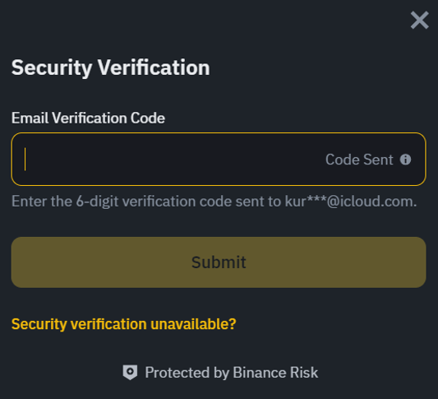Open the Security verification unavailable link
Image resolution: width=438 pixels, height=399 pixels.
point(124,324)
